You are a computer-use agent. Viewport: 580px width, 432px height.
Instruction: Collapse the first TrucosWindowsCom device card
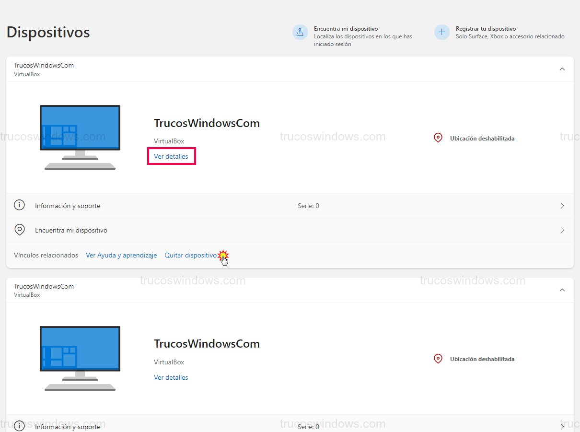pyautogui.click(x=562, y=69)
